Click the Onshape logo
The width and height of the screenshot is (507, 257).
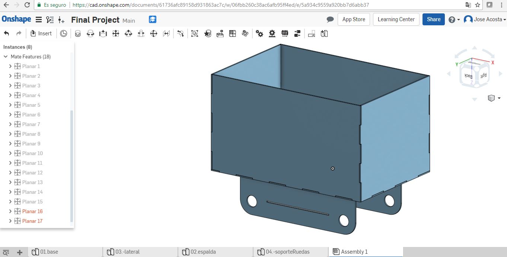click(16, 19)
